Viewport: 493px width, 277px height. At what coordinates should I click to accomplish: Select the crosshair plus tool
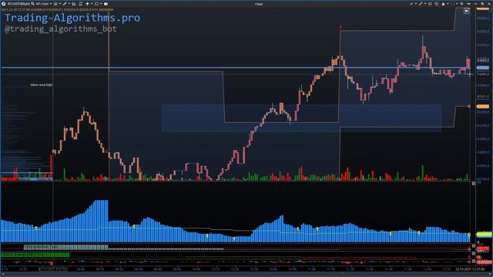click(x=87, y=4)
